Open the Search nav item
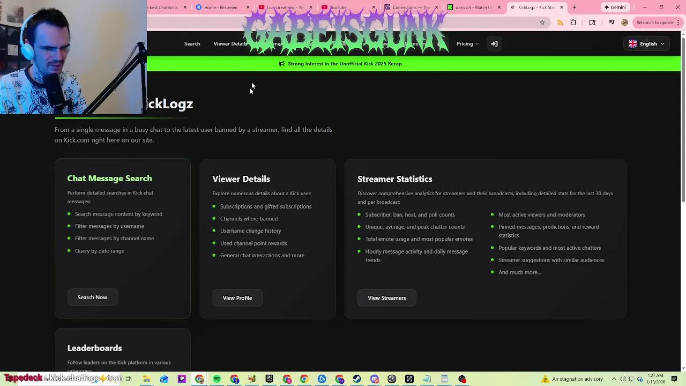Image resolution: width=686 pixels, height=386 pixels. point(192,44)
